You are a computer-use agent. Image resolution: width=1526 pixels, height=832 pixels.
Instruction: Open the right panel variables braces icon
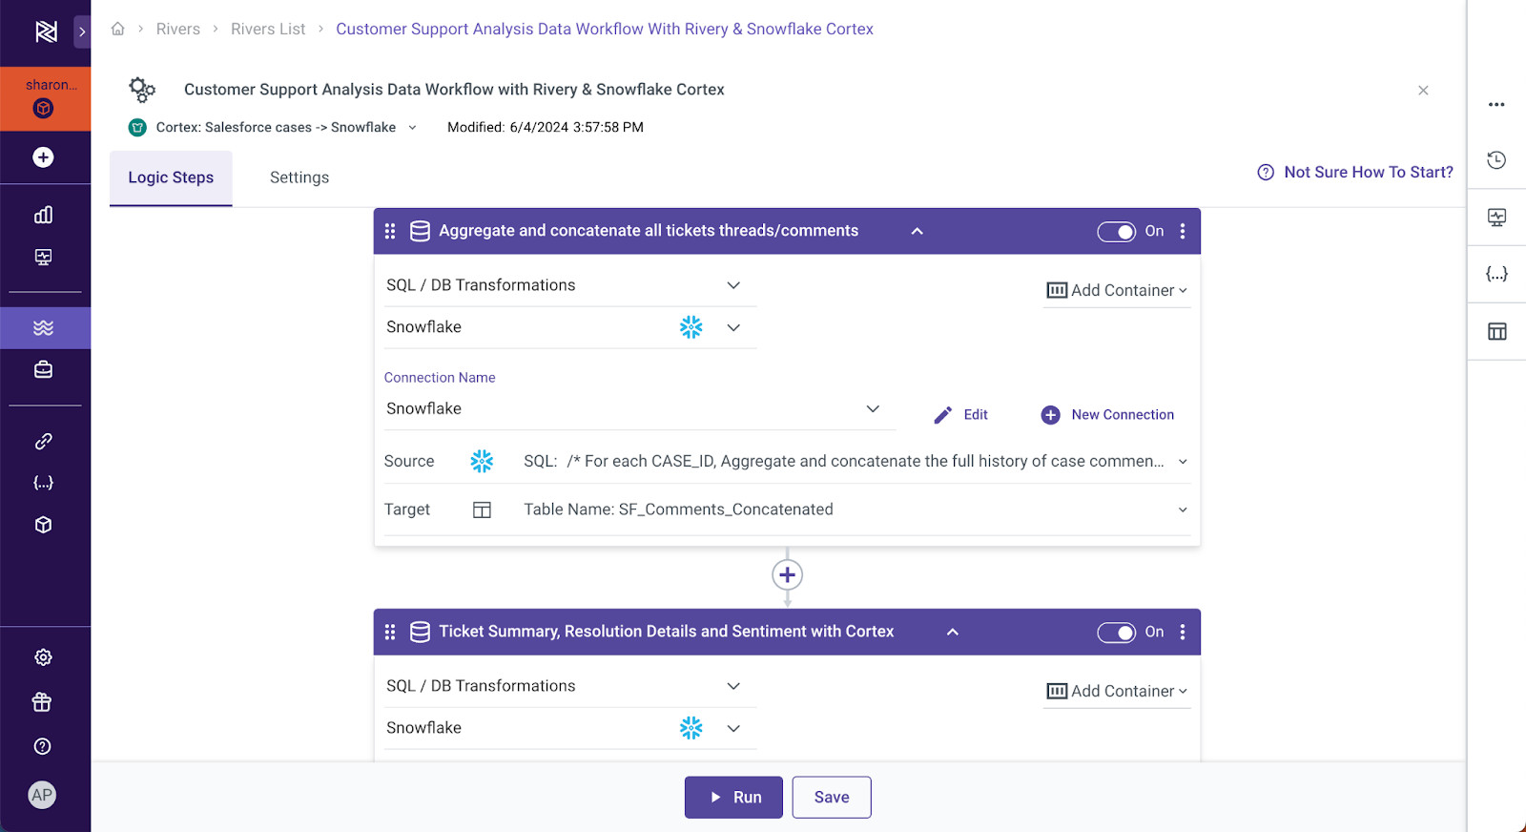coord(1496,274)
